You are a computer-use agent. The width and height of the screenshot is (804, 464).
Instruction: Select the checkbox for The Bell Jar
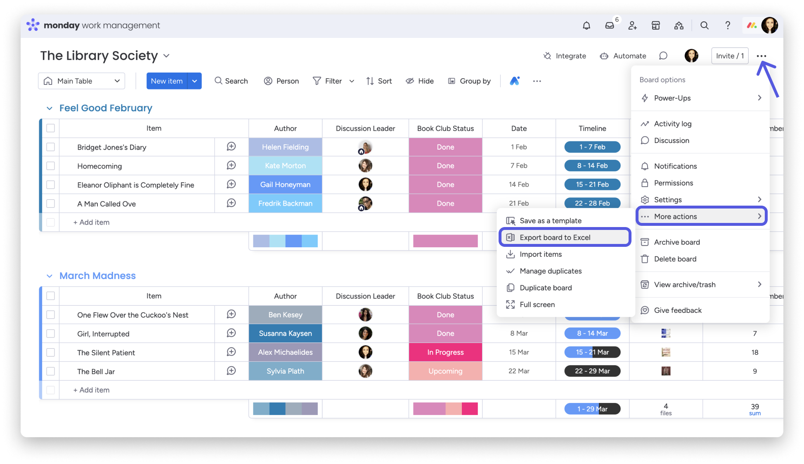pyautogui.click(x=51, y=371)
